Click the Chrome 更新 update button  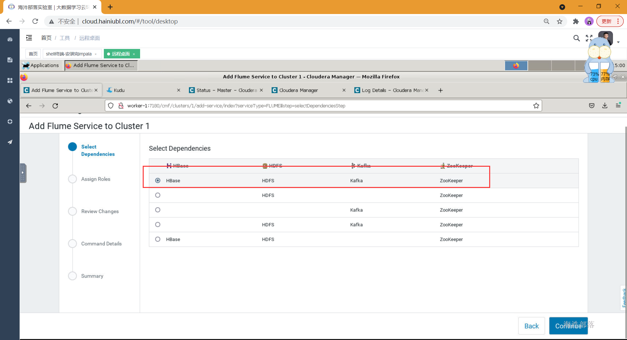click(610, 21)
